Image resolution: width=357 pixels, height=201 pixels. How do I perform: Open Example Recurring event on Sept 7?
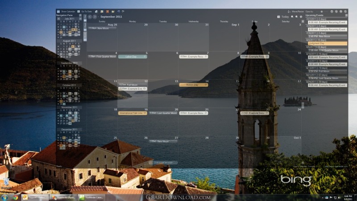click(194, 57)
